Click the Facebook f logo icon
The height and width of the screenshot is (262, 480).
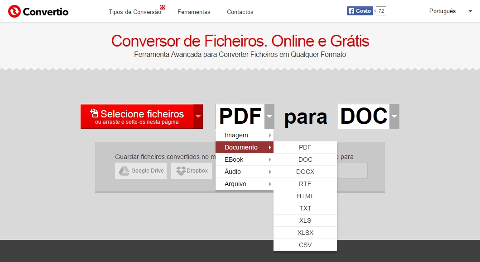[x=351, y=11]
